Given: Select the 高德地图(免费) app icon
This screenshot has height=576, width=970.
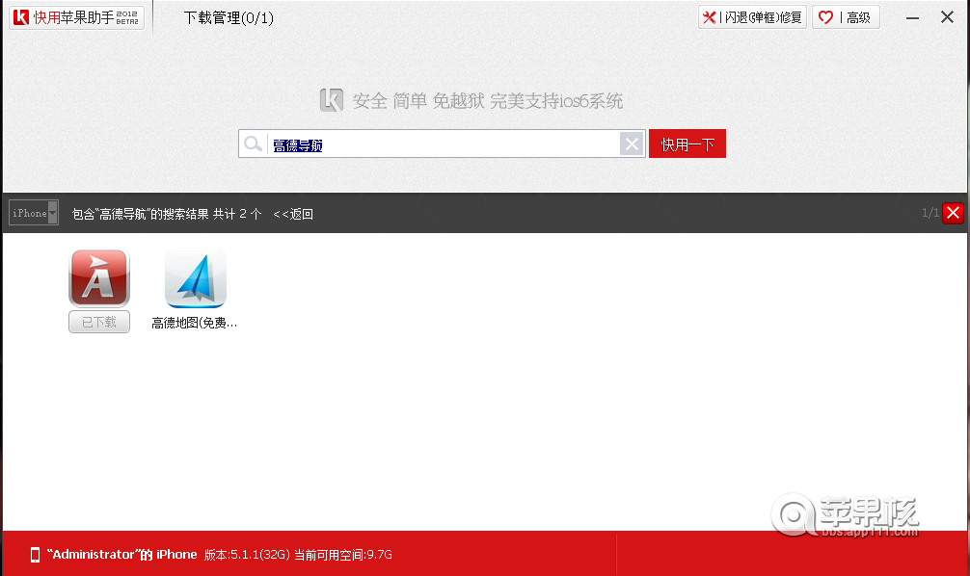Looking at the screenshot, I should pyautogui.click(x=195, y=277).
